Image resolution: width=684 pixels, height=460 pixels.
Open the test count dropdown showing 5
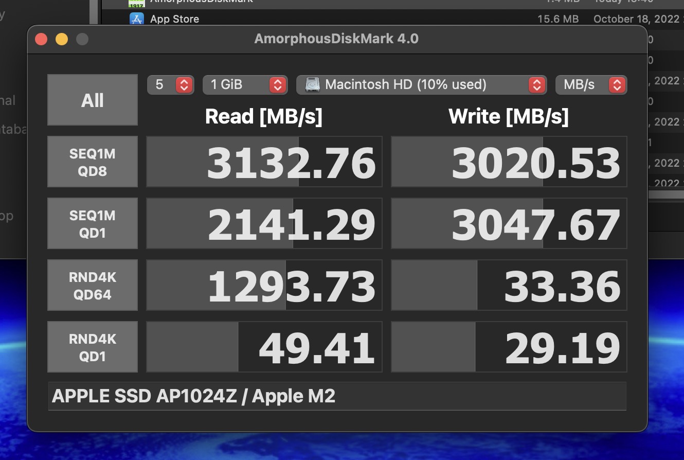pos(171,85)
